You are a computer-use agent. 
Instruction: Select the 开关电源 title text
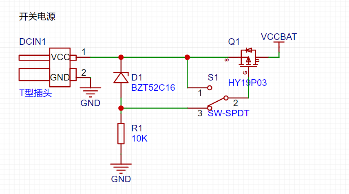tap(37, 17)
